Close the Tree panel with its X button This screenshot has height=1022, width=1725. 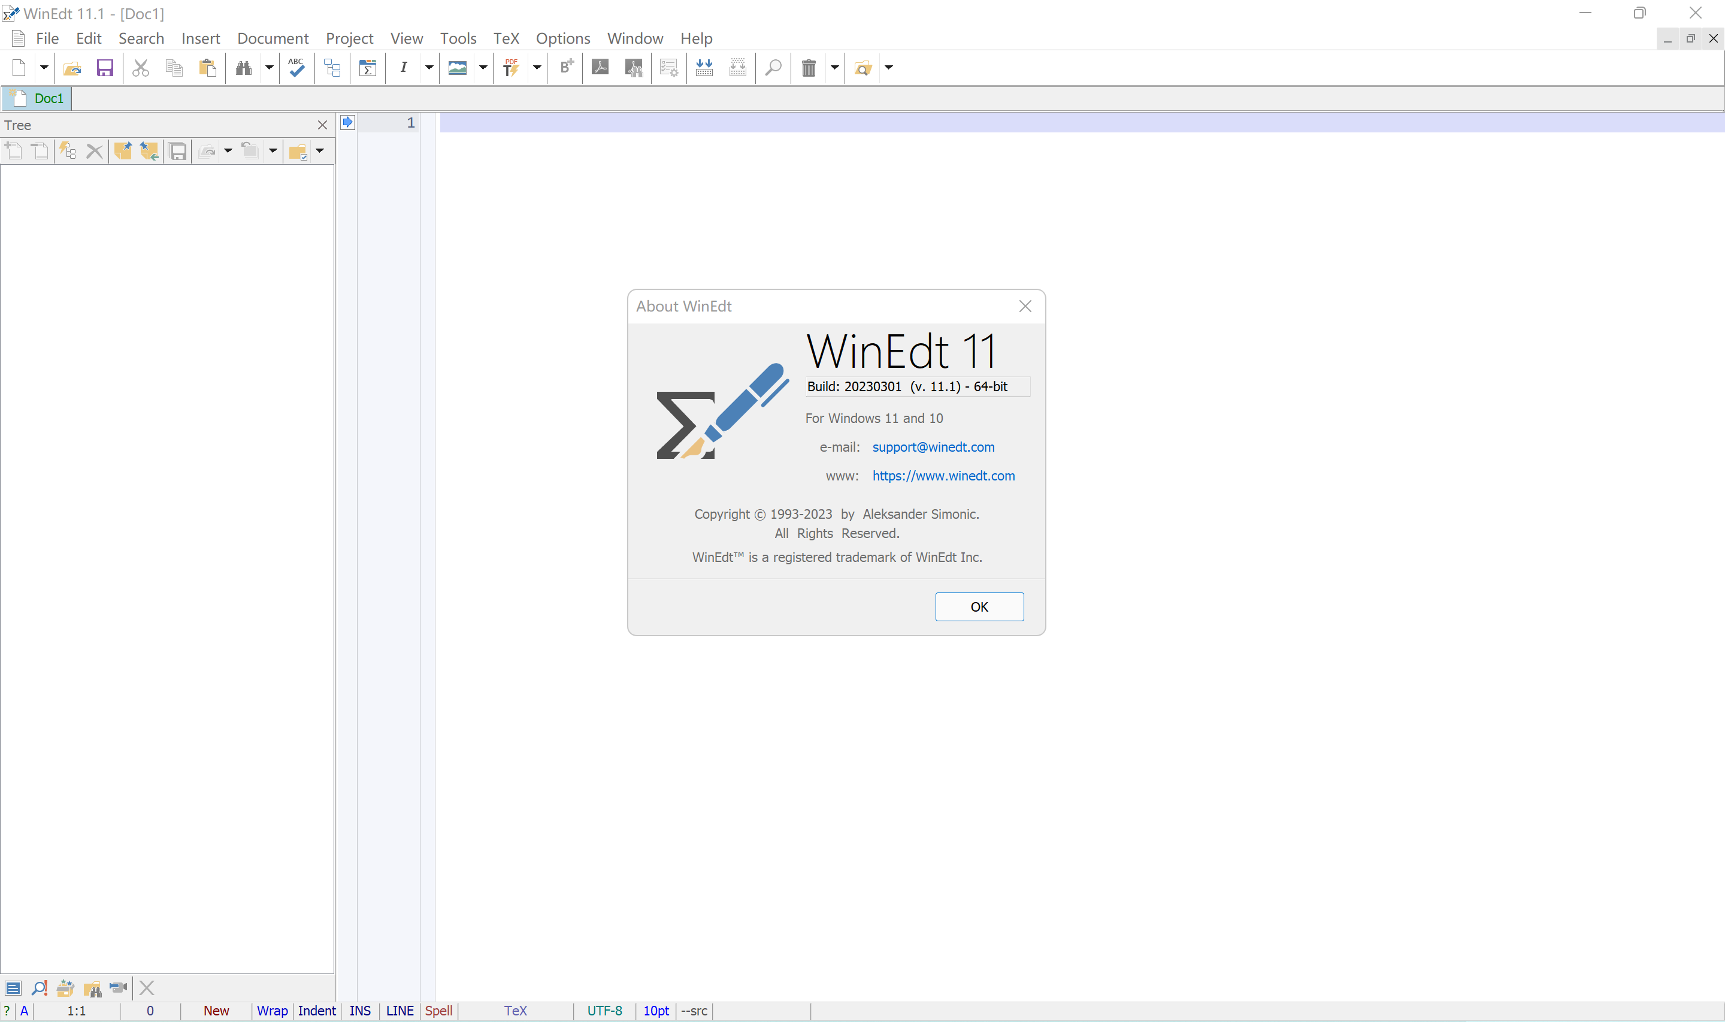[322, 125]
